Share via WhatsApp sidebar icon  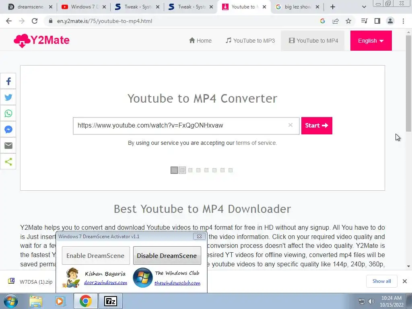click(8, 113)
